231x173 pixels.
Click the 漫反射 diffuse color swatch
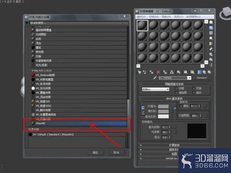163,111
